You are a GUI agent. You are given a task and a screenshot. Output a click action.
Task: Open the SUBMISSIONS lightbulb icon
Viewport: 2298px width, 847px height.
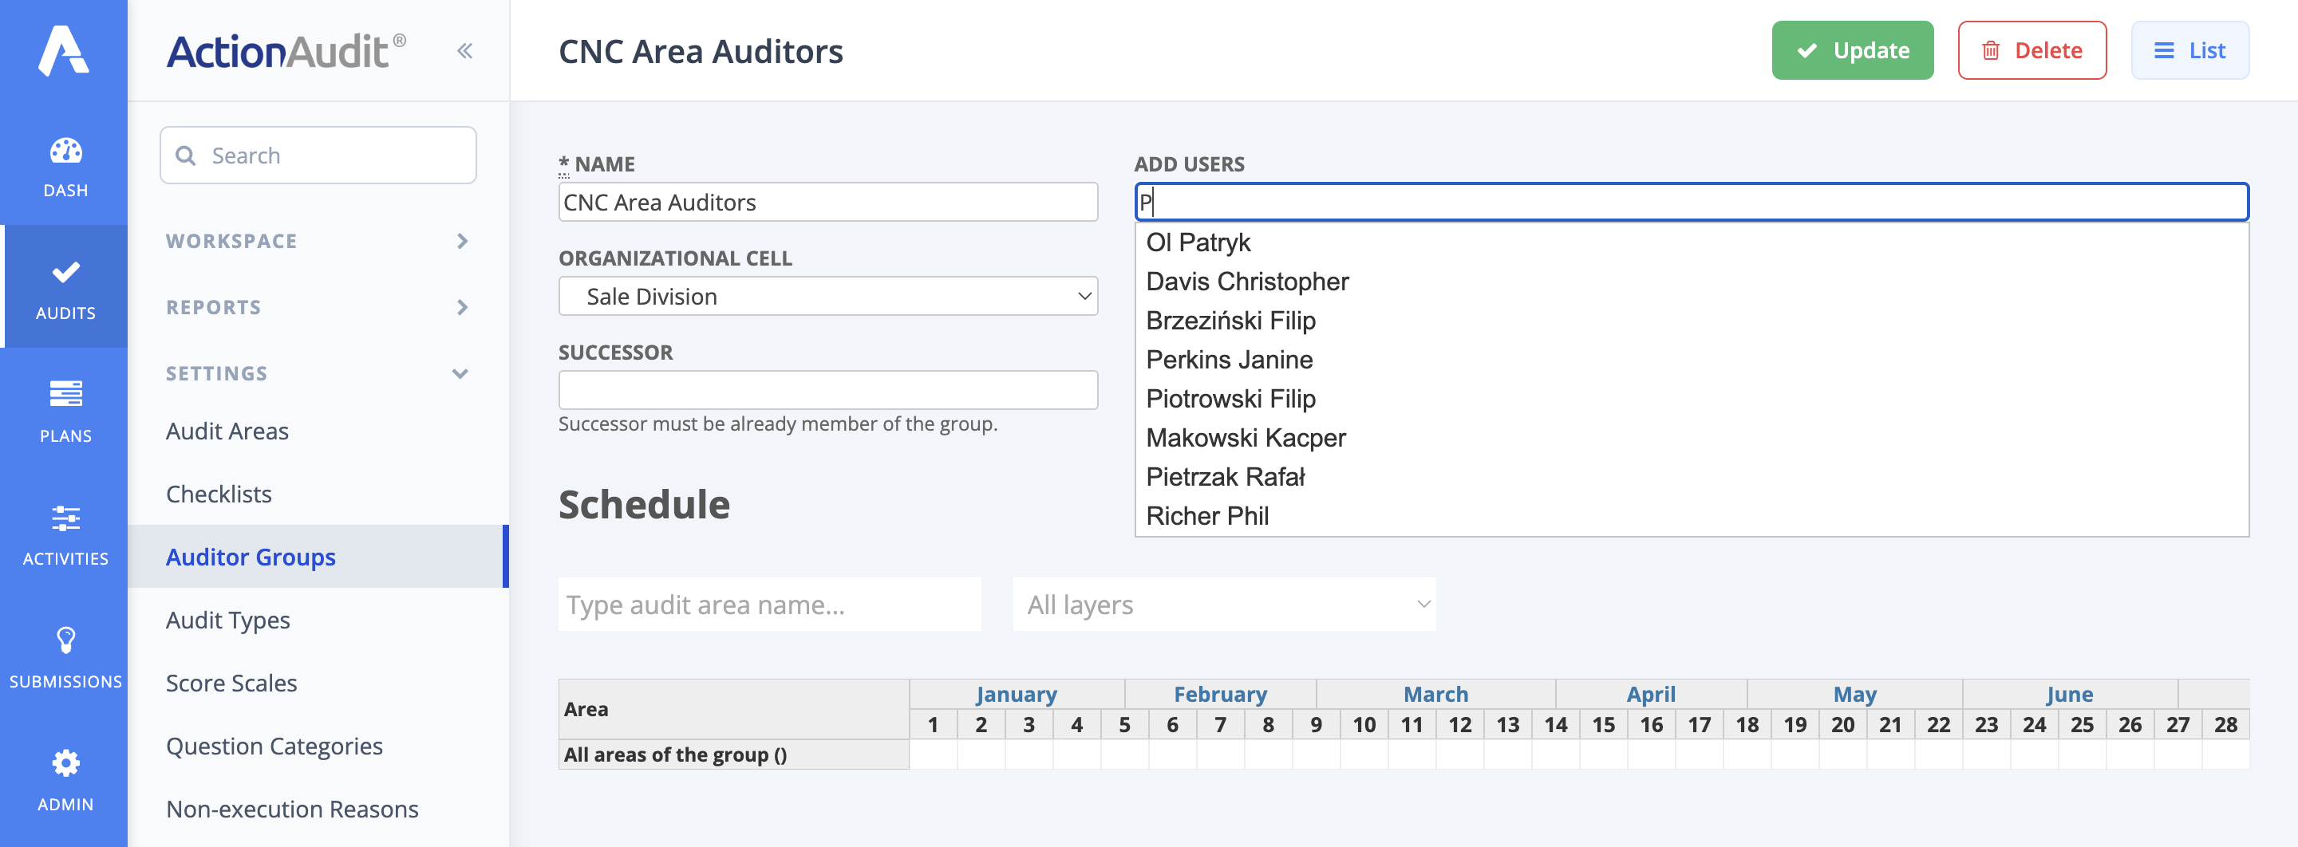tap(64, 643)
